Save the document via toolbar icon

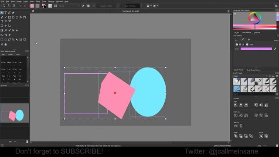14,6
